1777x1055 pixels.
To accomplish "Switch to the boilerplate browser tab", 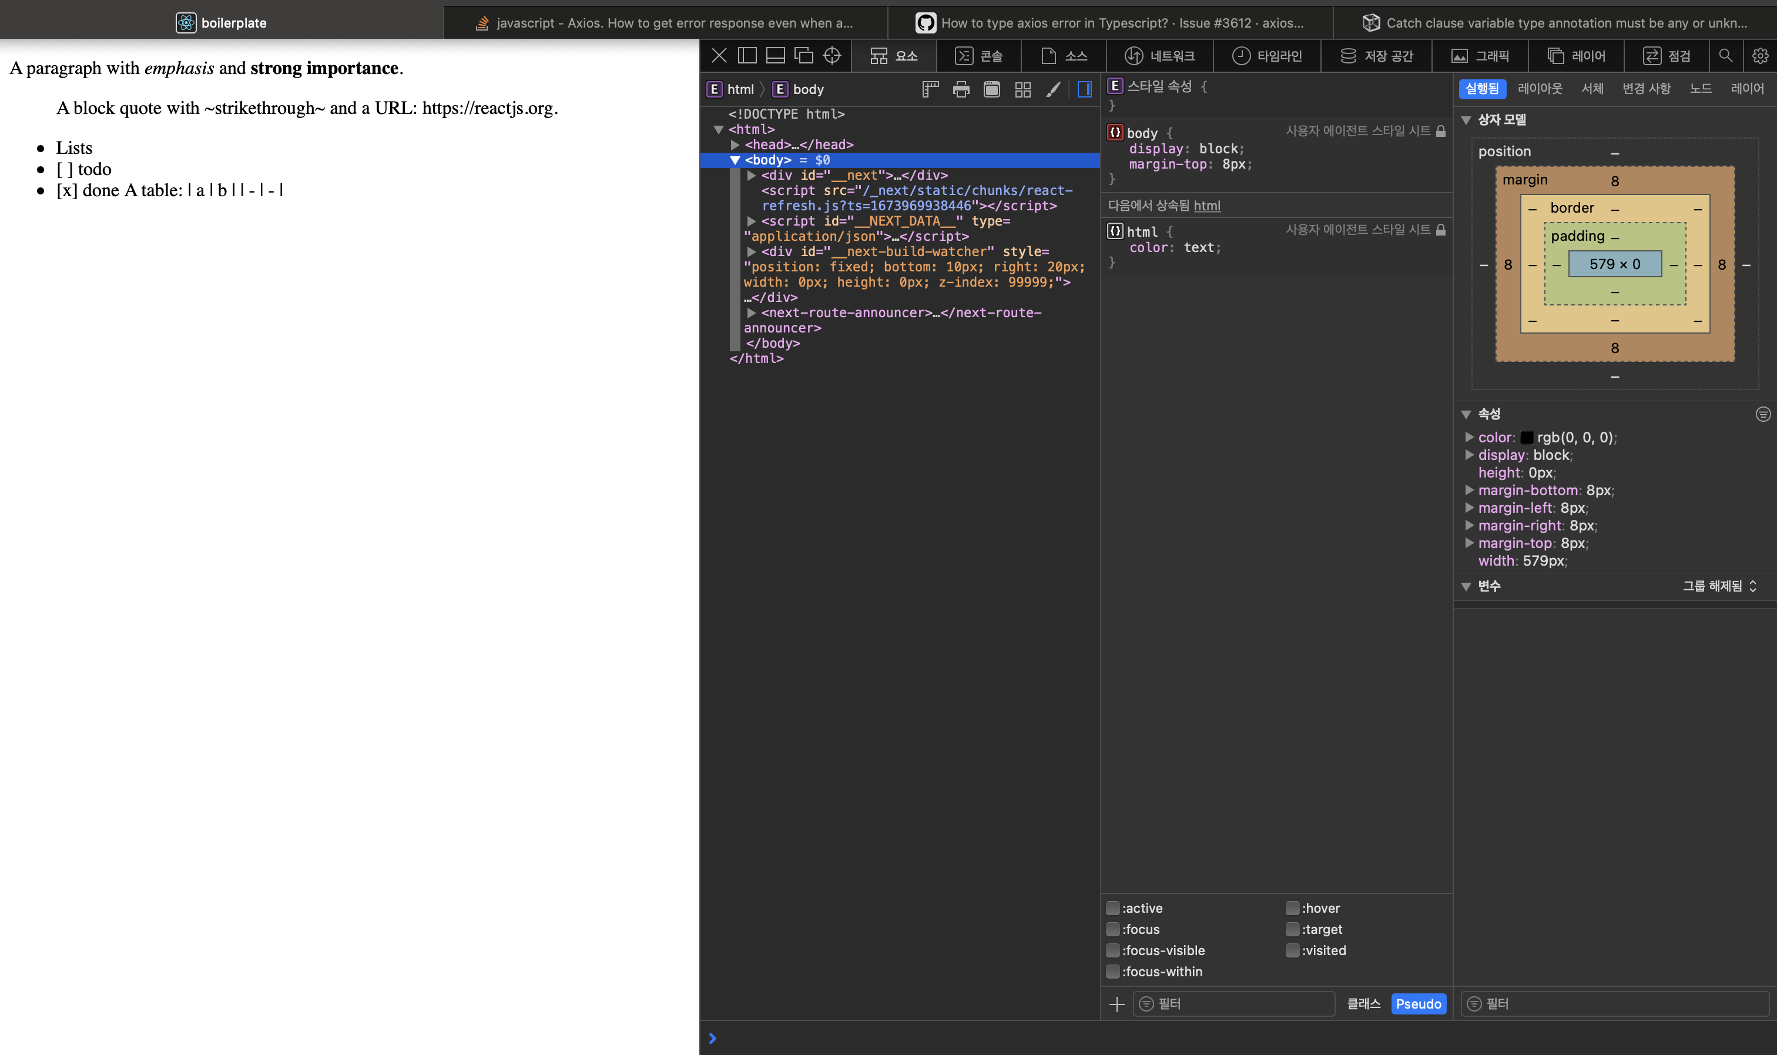I will click(221, 23).
